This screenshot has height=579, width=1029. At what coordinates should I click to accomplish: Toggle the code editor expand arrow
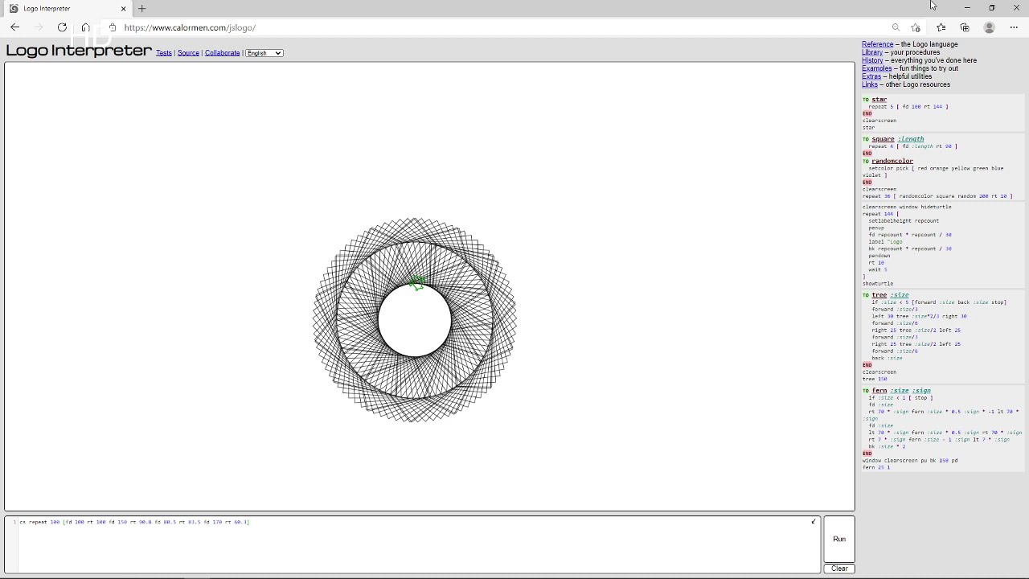coord(813,522)
